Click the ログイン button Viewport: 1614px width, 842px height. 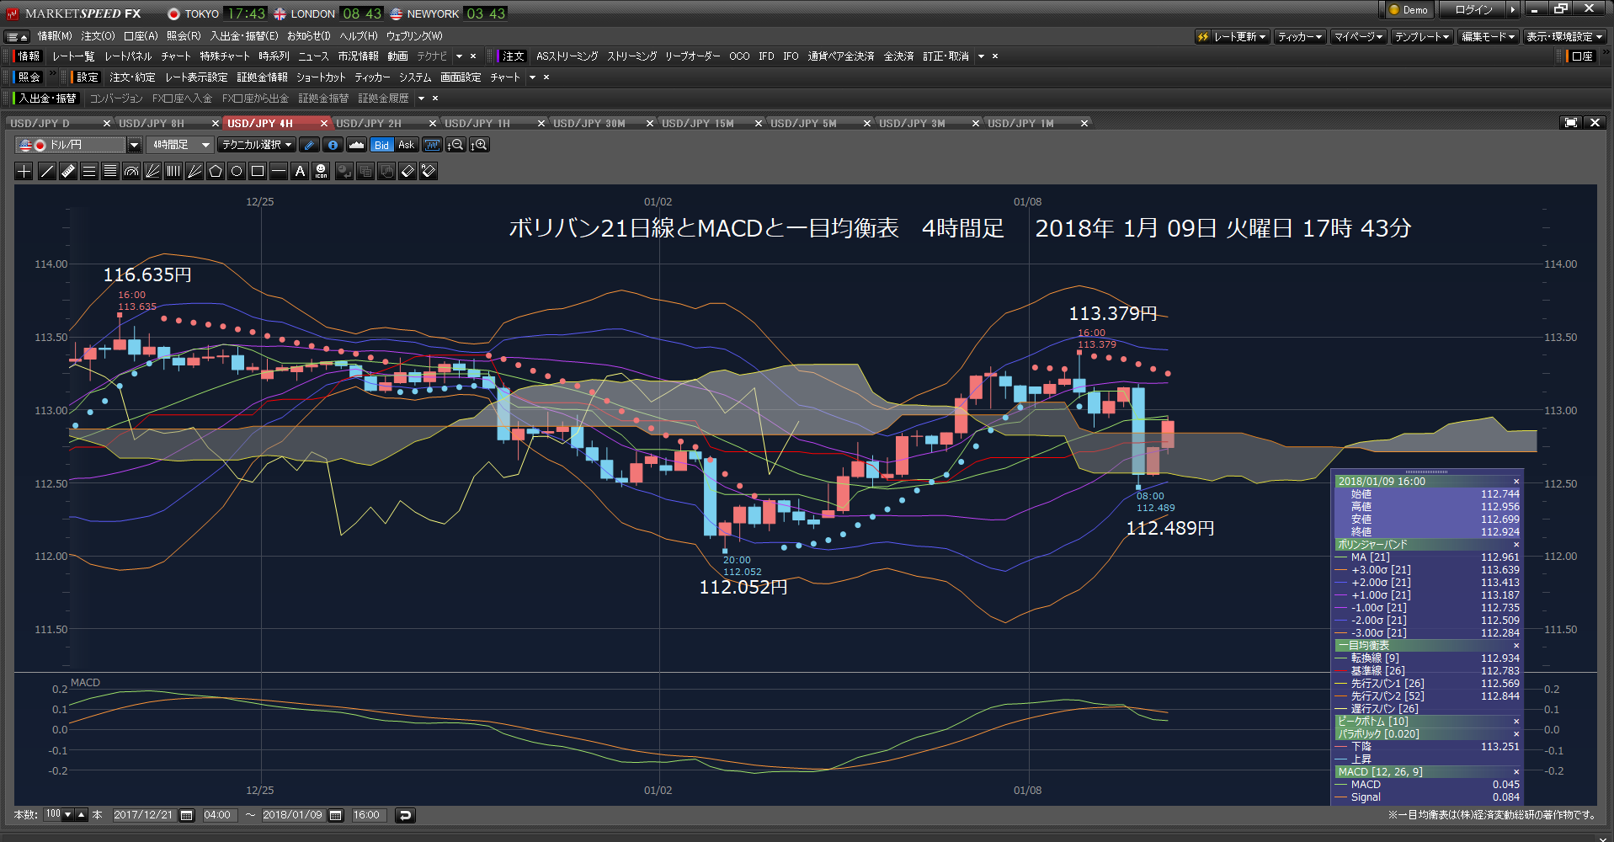pos(1473,9)
